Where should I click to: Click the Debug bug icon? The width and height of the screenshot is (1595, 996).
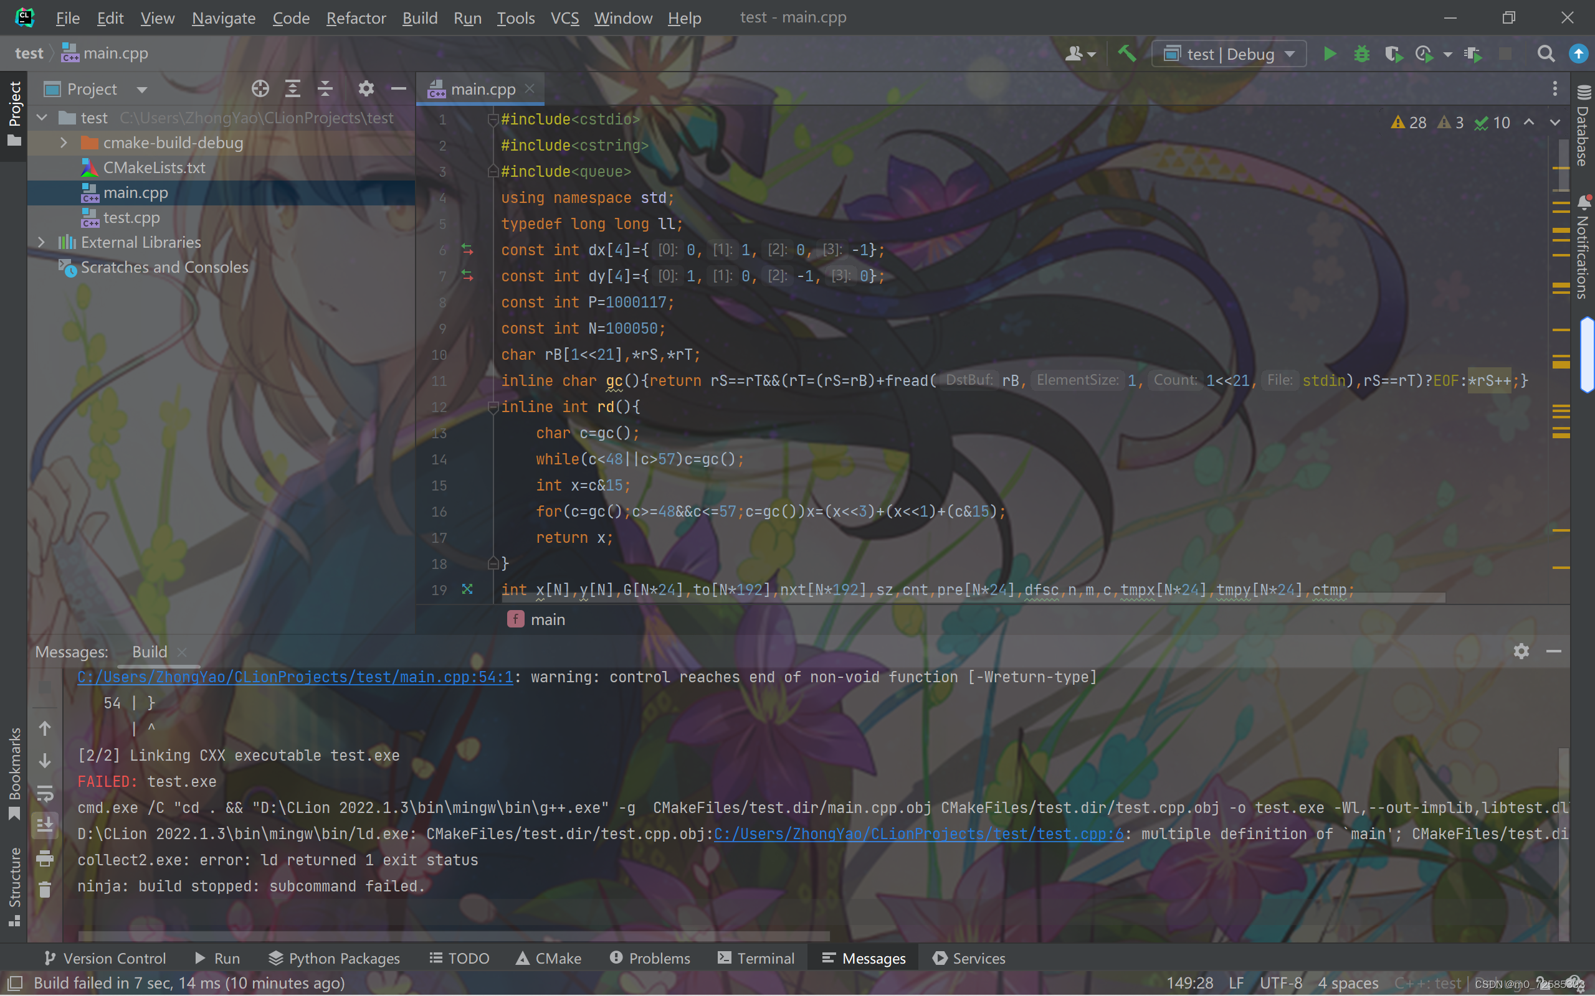pos(1361,54)
